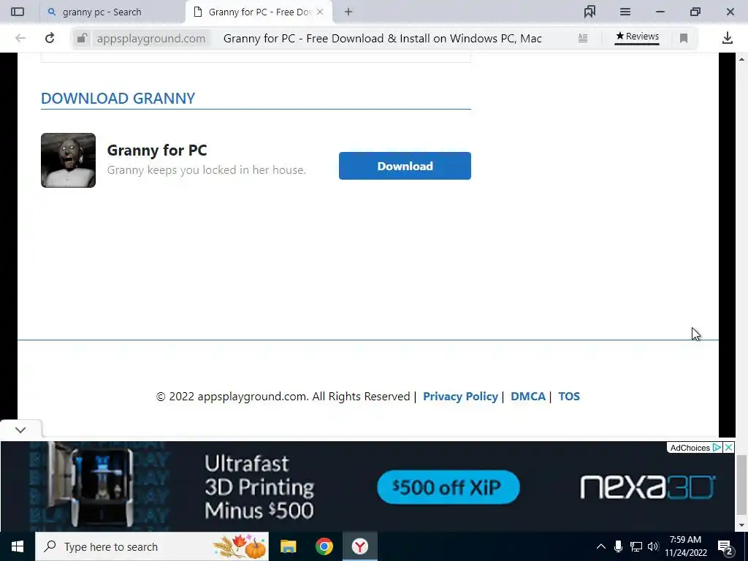748x561 pixels.
Task: Open the volume control icon
Action: click(x=653, y=546)
